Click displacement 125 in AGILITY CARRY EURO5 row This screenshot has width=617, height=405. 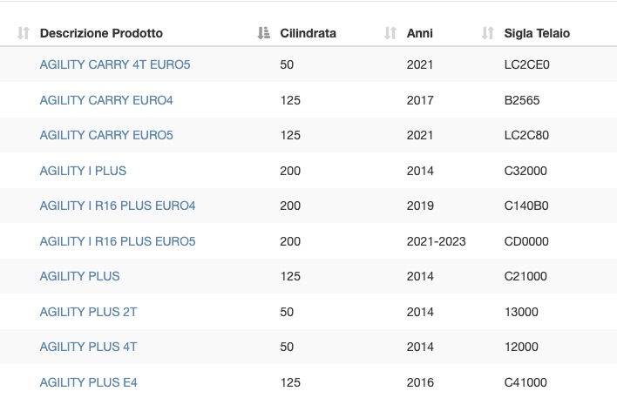290,135
